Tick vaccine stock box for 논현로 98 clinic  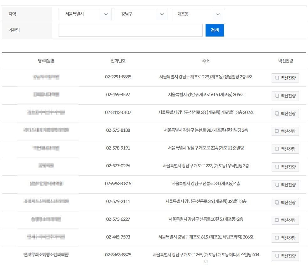(x=285, y=131)
